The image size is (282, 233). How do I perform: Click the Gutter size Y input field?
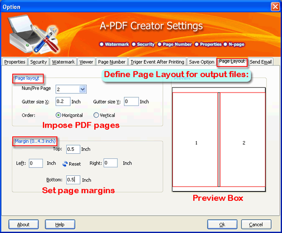point(131,102)
